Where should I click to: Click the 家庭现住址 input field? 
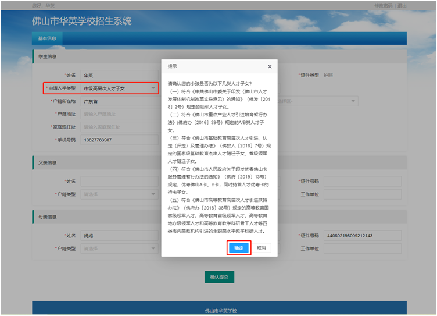119,127
